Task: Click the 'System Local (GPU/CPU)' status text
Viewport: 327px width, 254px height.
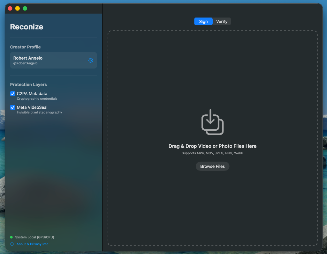Action: 34,237
